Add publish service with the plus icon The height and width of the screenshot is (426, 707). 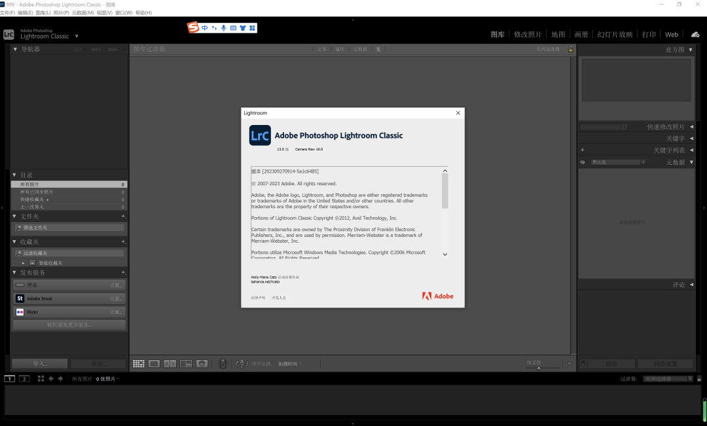(123, 272)
